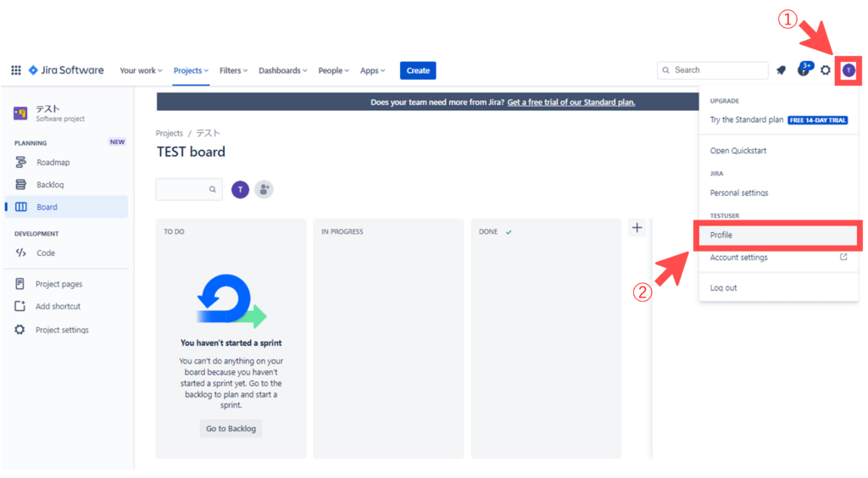
Task: Open the app switcher grid icon
Action: [16, 70]
